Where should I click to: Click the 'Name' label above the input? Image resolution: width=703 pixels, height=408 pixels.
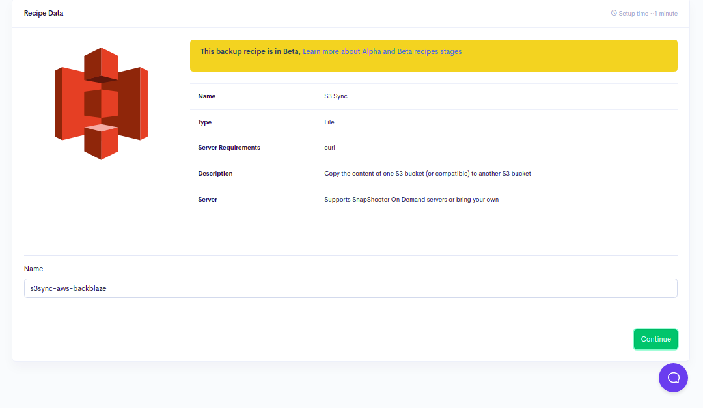pos(34,269)
